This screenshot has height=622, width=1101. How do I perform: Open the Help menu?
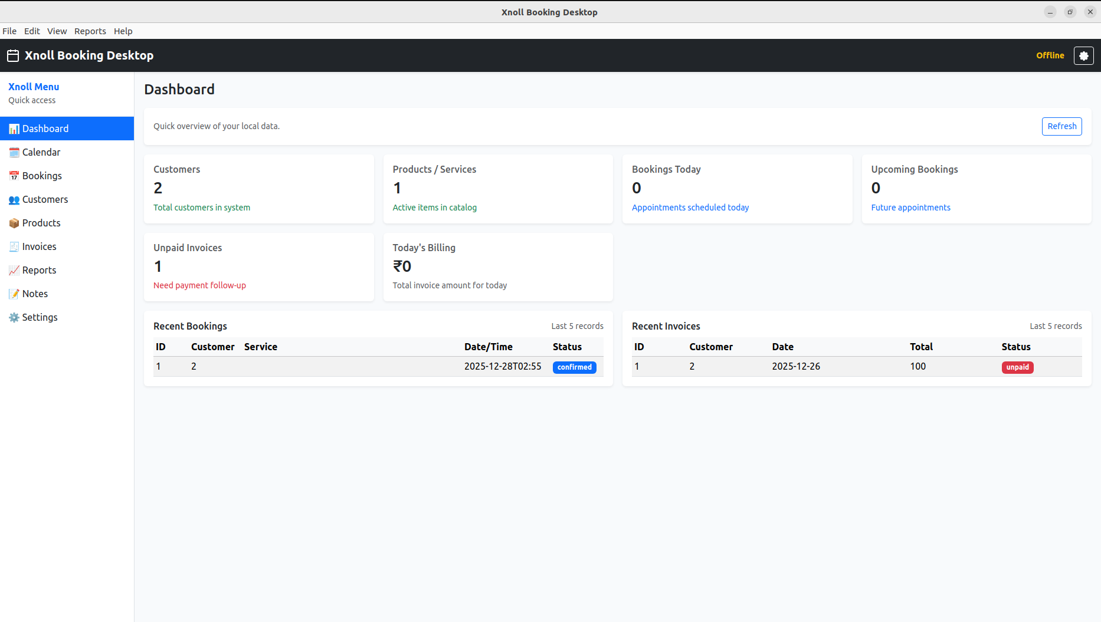coord(123,31)
